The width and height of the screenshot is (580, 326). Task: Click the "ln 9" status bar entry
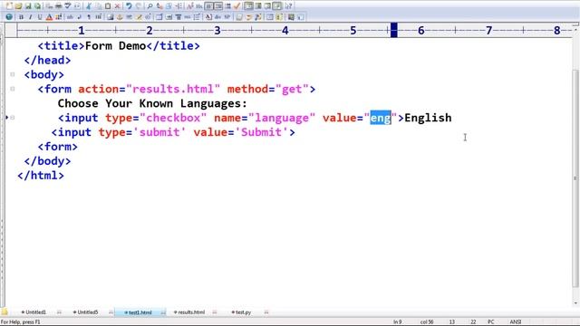click(397, 322)
